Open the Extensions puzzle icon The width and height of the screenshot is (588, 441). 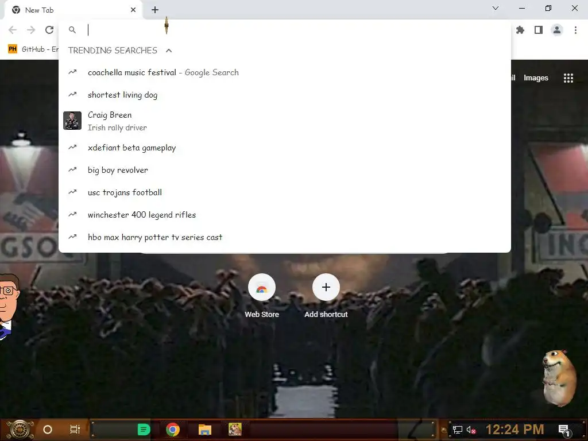coord(520,30)
